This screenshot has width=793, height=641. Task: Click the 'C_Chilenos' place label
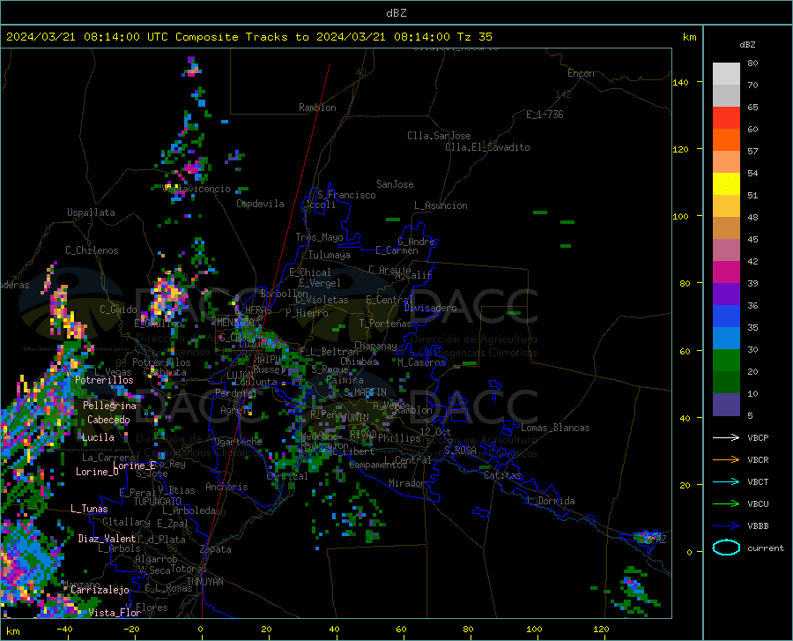click(x=92, y=250)
